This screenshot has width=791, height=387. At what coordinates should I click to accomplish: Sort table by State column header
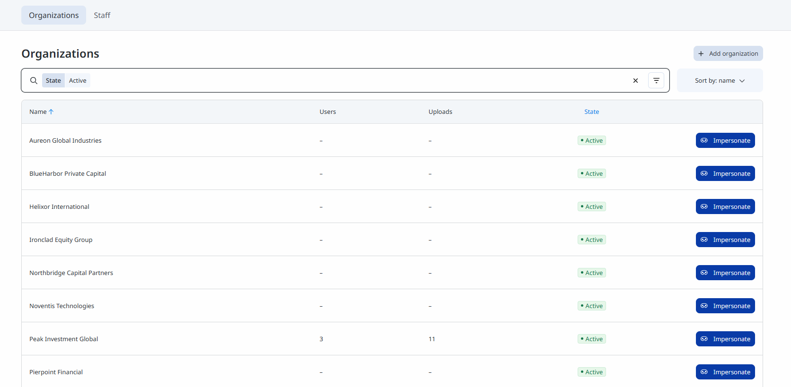(x=591, y=112)
